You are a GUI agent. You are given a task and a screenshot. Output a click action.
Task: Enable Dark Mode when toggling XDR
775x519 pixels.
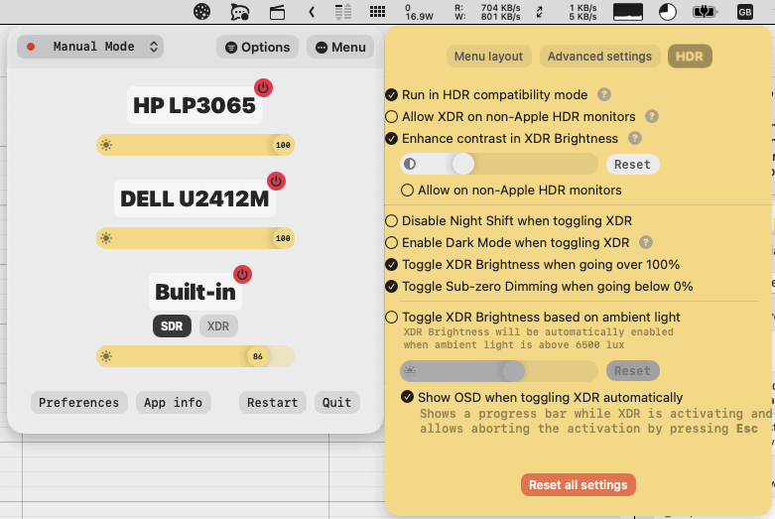coord(391,242)
